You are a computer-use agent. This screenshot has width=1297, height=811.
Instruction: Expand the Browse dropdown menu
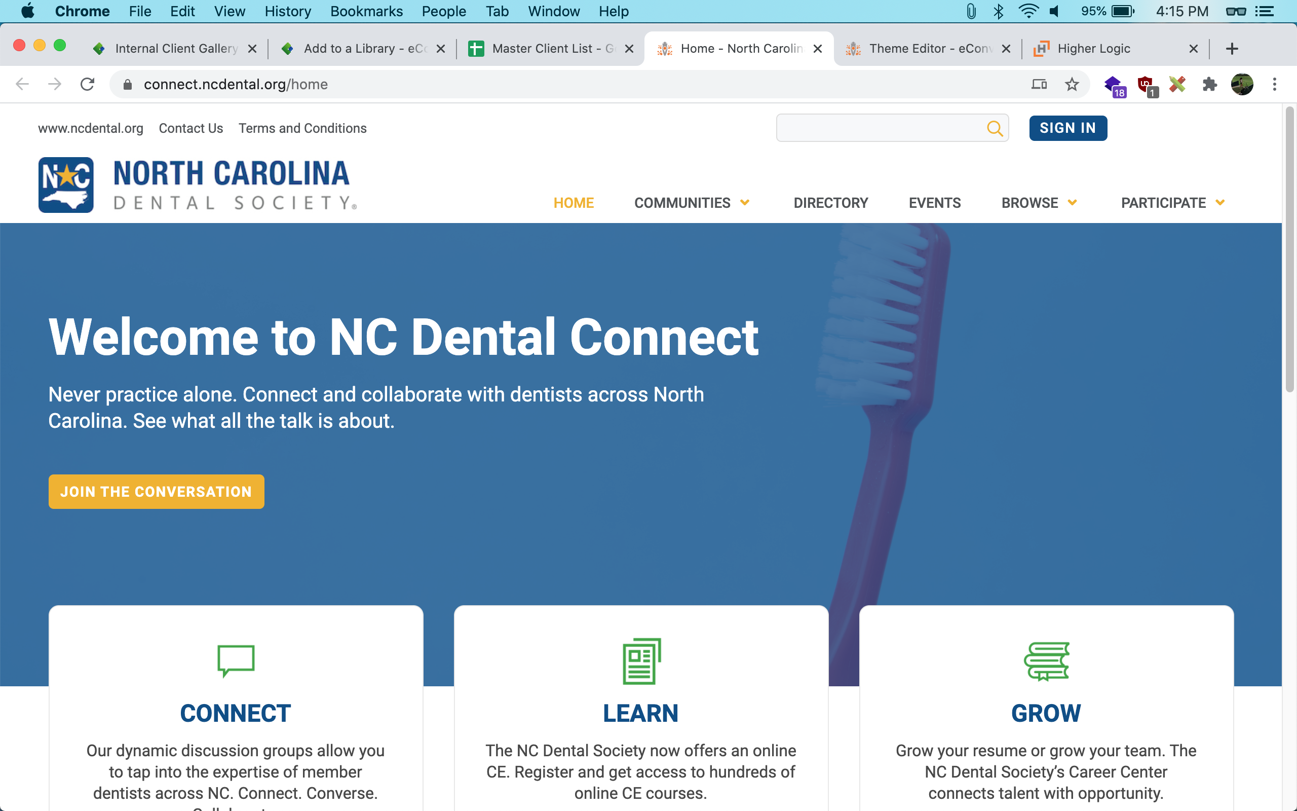click(x=1039, y=203)
